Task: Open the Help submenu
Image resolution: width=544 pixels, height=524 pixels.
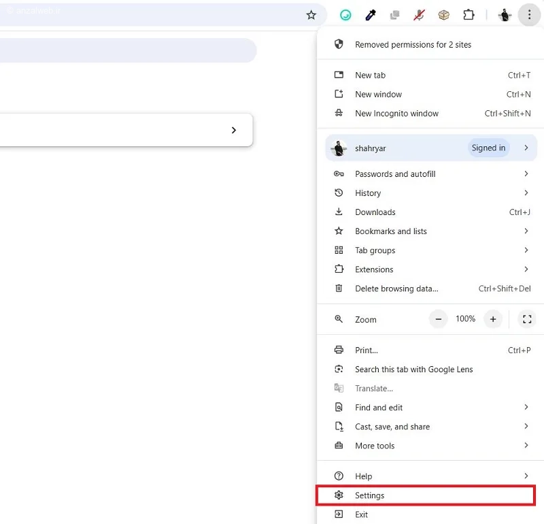Action: tap(430, 476)
